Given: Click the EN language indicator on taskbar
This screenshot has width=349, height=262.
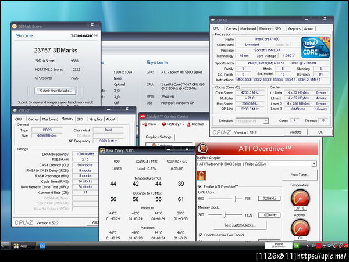Looking at the screenshot, I should tap(42, 246).
